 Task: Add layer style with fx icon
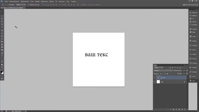pyautogui.click(x=171, y=109)
